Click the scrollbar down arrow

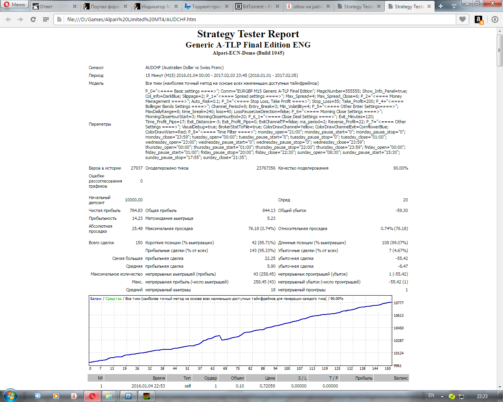pos(499,387)
